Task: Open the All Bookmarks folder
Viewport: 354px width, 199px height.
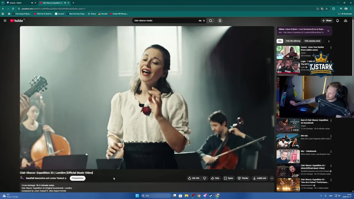Action: (345, 14)
